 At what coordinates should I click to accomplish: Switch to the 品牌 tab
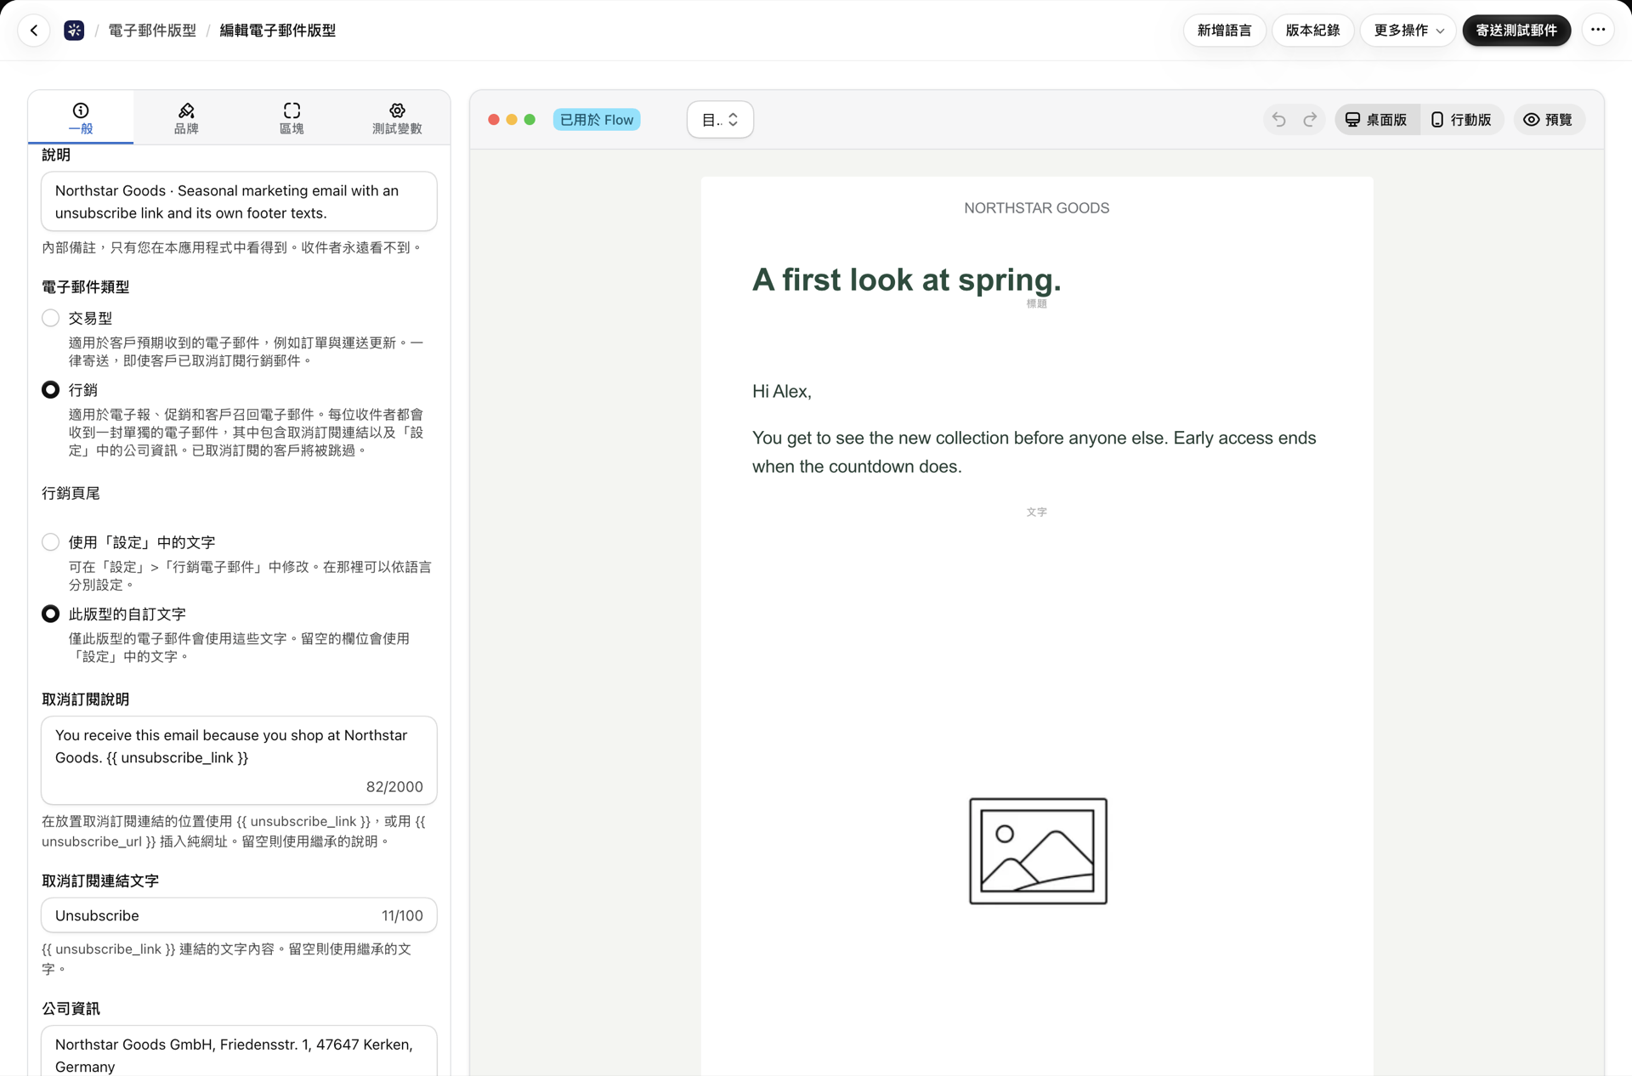click(x=186, y=118)
